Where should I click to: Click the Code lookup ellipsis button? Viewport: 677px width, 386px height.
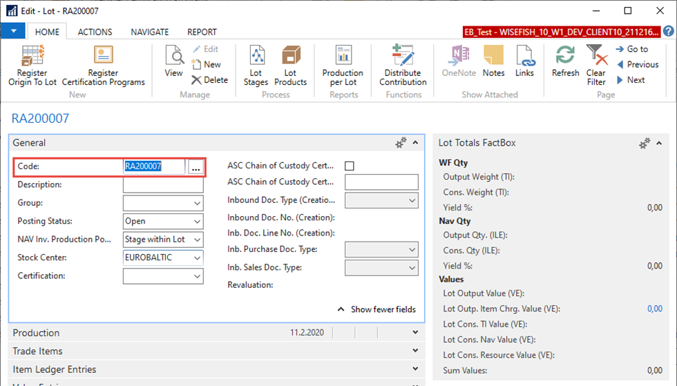pyautogui.click(x=196, y=167)
